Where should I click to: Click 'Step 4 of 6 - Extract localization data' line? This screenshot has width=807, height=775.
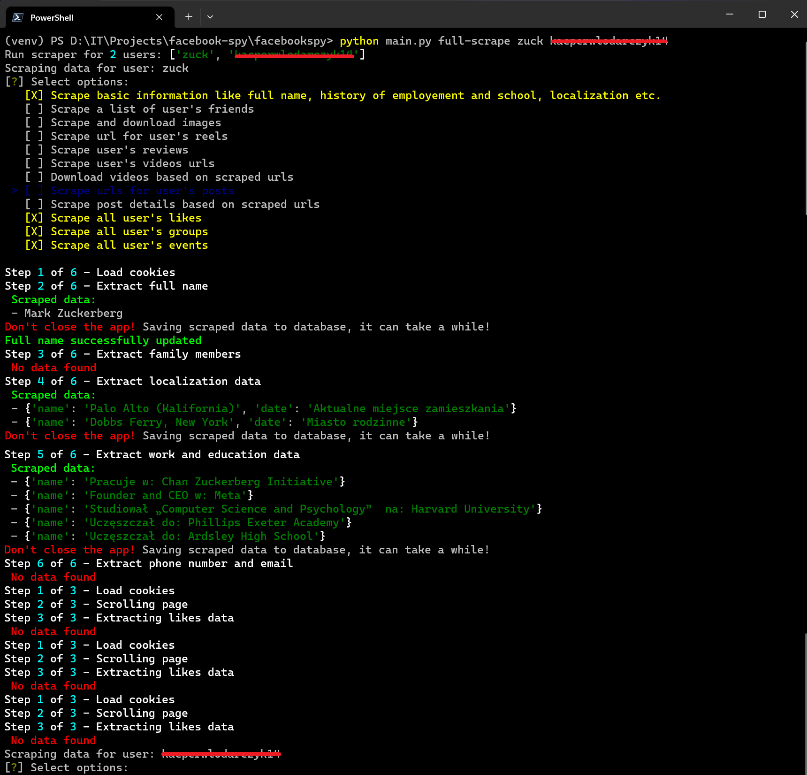[x=133, y=381]
